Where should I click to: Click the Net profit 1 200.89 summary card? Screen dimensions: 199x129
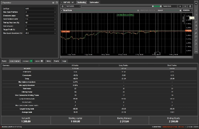[26, 120]
